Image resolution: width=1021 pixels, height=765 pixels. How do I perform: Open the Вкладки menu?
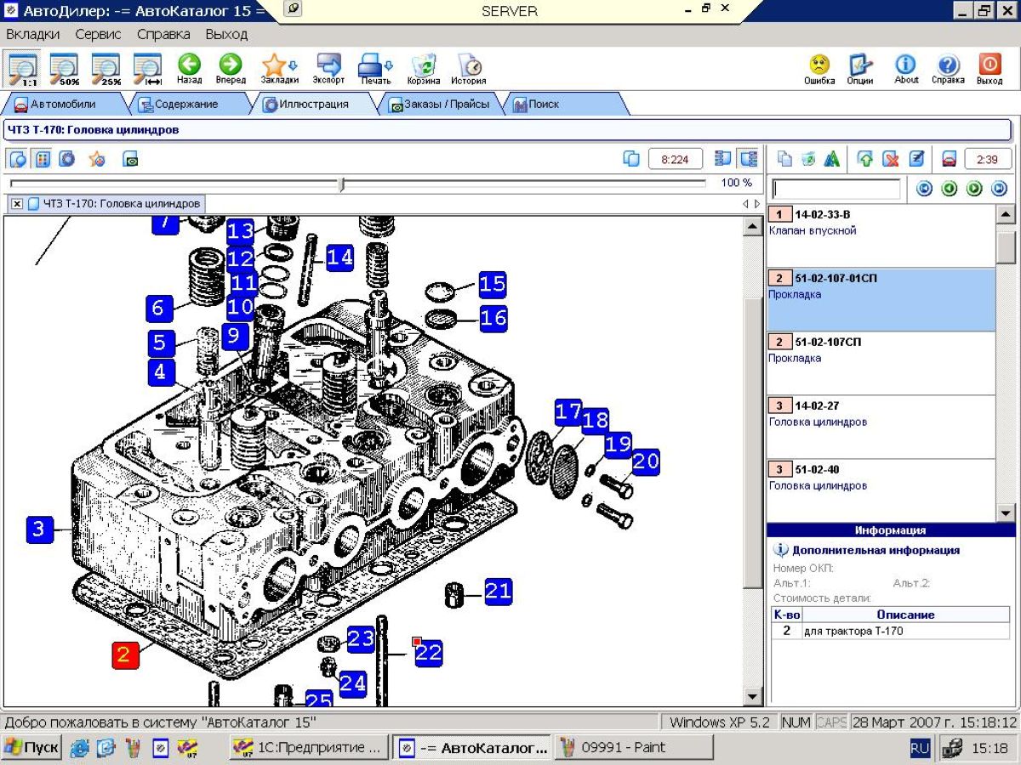33,35
